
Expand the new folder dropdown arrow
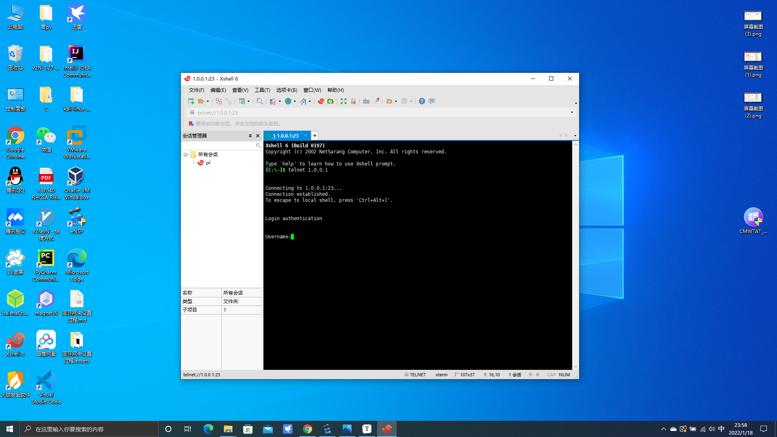(x=396, y=102)
